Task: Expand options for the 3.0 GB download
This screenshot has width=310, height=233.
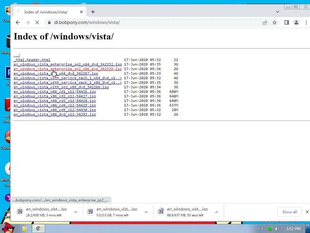Action: tap(146, 212)
